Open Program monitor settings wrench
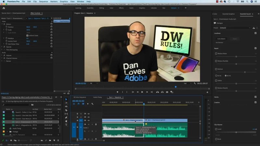 [195, 83]
